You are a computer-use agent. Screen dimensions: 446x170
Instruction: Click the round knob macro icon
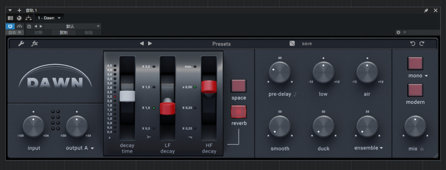[19, 18]
